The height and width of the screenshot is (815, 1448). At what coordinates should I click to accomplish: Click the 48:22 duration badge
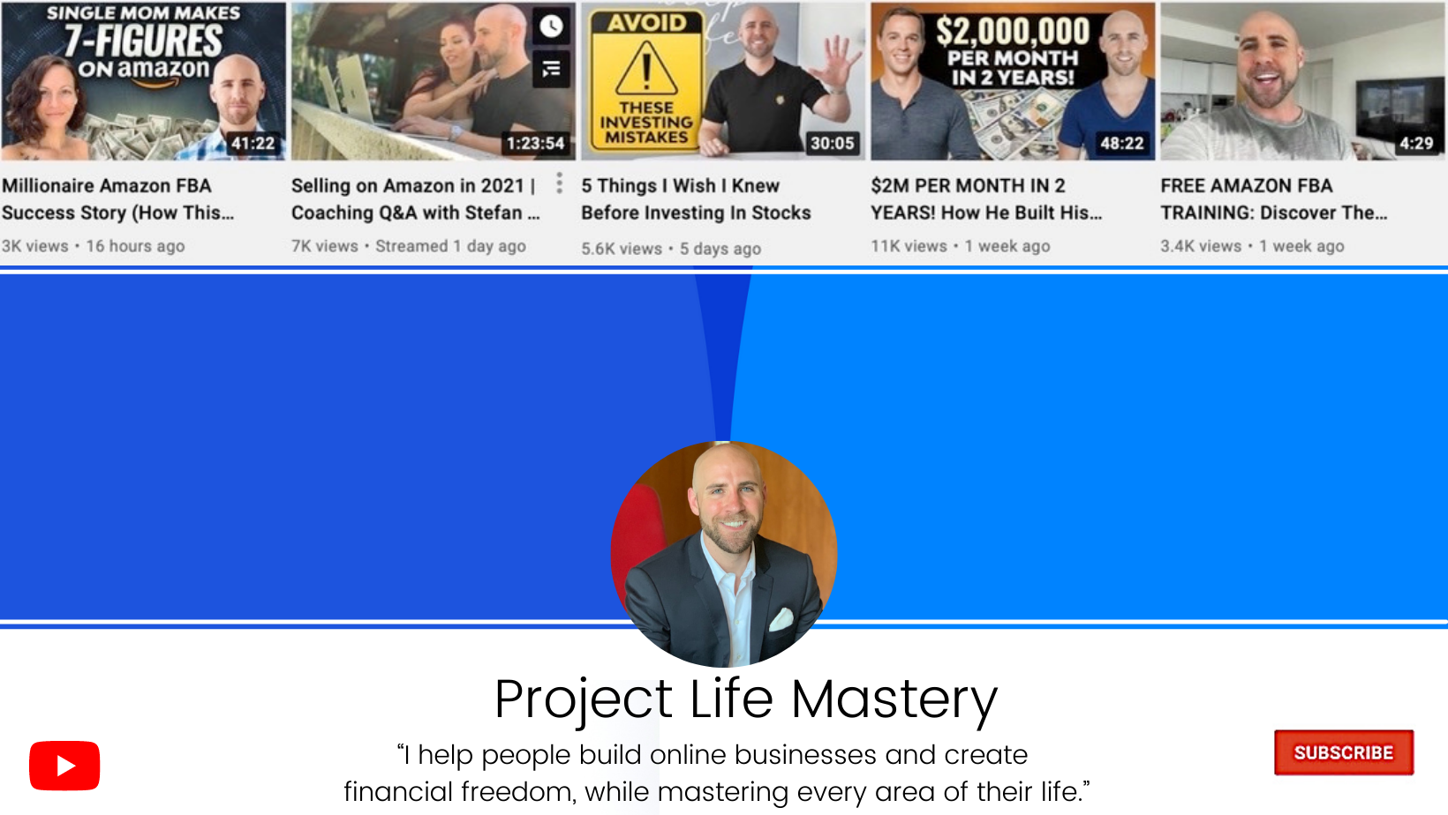click(x=1122, y=143)
